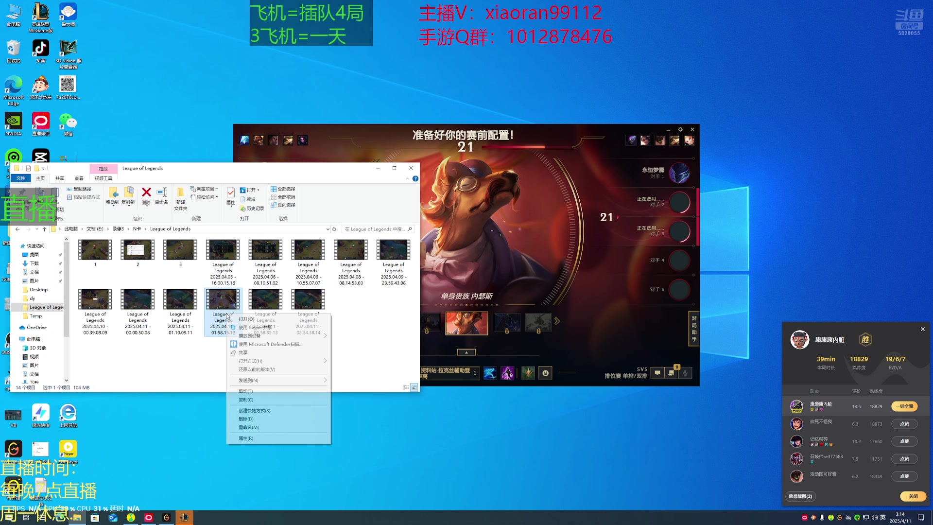Open League client settings gear
The height and width of the screenshot is (525, 933).
coord(680,129)
